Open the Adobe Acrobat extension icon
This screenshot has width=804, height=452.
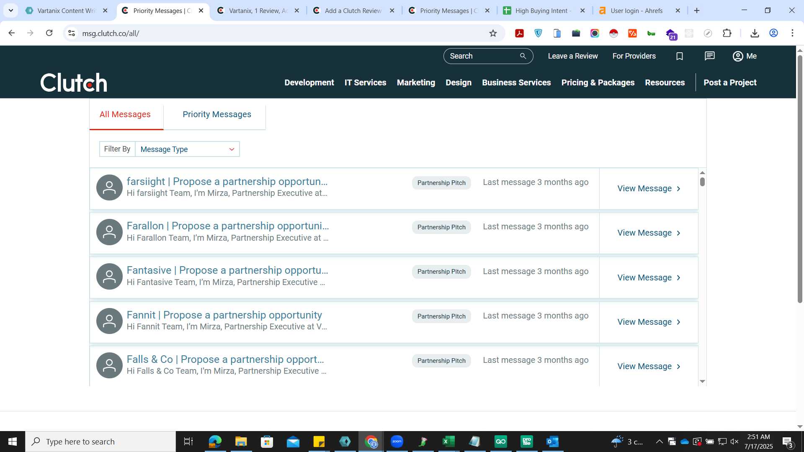(519, 33)
